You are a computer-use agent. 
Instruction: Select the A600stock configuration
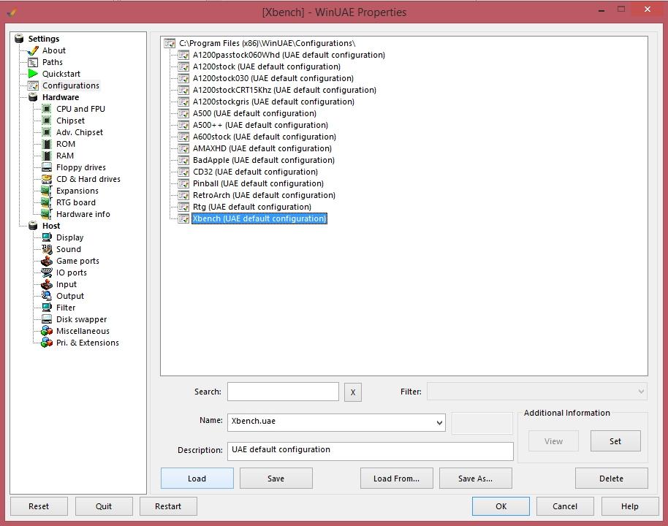pyautogui.click(x=264, y=137)
